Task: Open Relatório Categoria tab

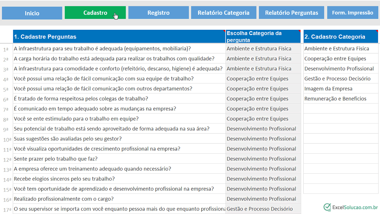Action: point(224,13)
